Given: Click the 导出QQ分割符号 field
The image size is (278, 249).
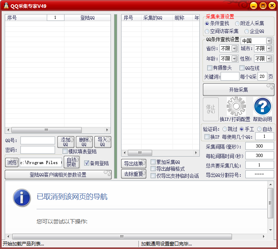Looking at the screenshot, I should coord(260,174).
